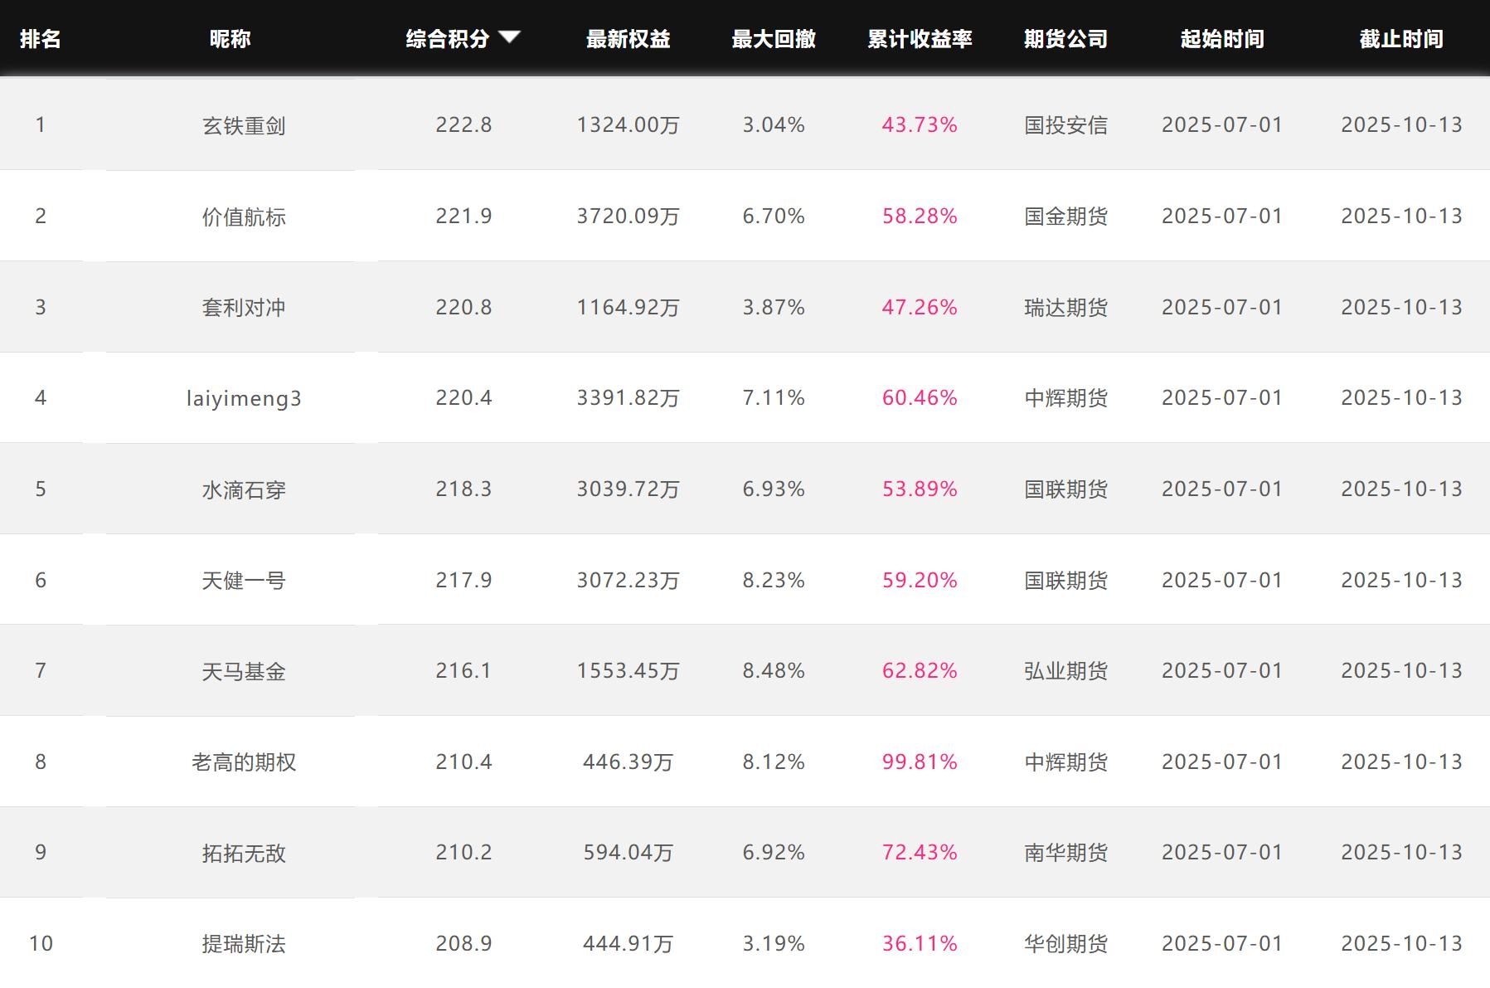Screen dimensions: 1490x988
Task: Click the nickname 水滴石穿
Action: click(x=244, y=489)
